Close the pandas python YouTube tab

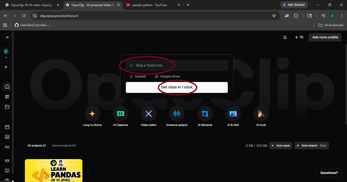[179, 5]
